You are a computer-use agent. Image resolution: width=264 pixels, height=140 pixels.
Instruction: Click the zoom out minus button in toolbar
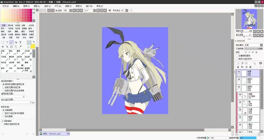[74, 11]
